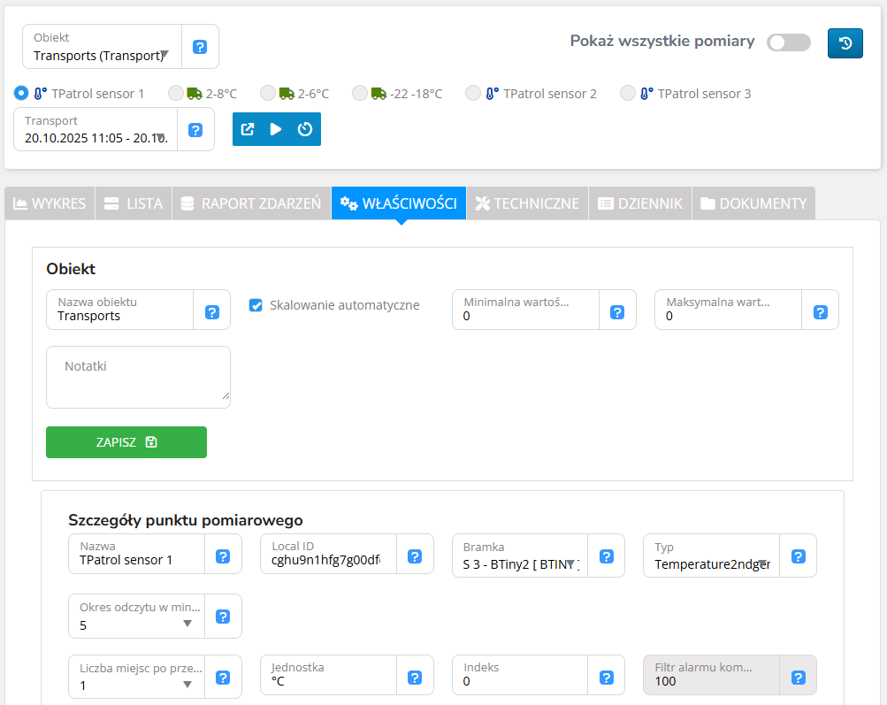Select the TPatrol sensor 2 radio button
Screen dimensions: 887x705
click(x=473, y=93)
